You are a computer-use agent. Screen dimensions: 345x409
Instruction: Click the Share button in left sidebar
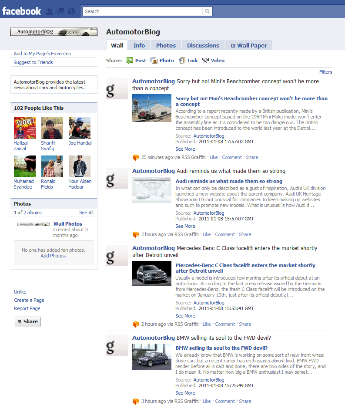pos(28,321)
